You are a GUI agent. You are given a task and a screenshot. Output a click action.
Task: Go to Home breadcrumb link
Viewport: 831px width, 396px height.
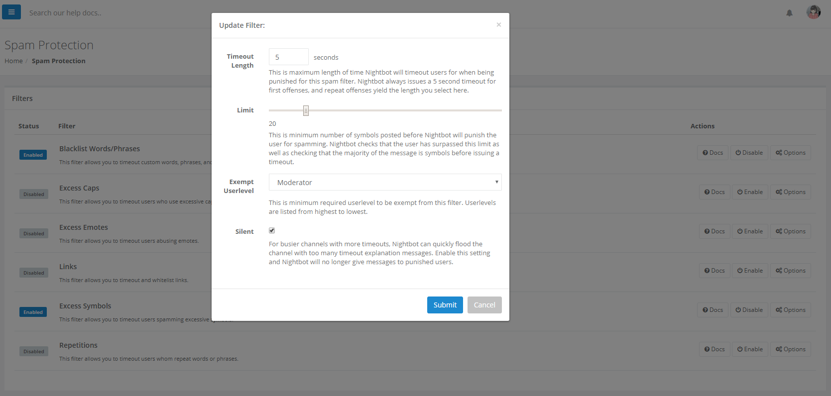tap(13, 61)
